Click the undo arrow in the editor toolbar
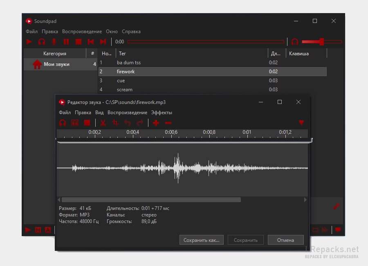The image size is (368, 266). (128, 123)
